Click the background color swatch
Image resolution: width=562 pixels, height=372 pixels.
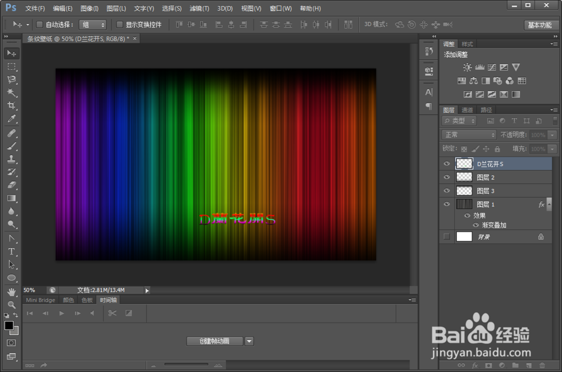pos(16,332)
